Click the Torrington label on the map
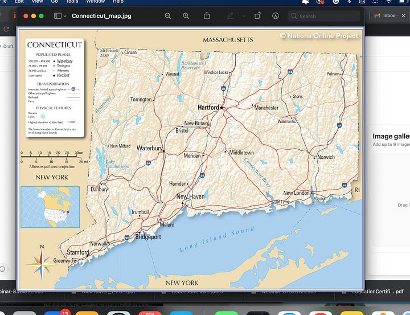 [x=141, y=100]
